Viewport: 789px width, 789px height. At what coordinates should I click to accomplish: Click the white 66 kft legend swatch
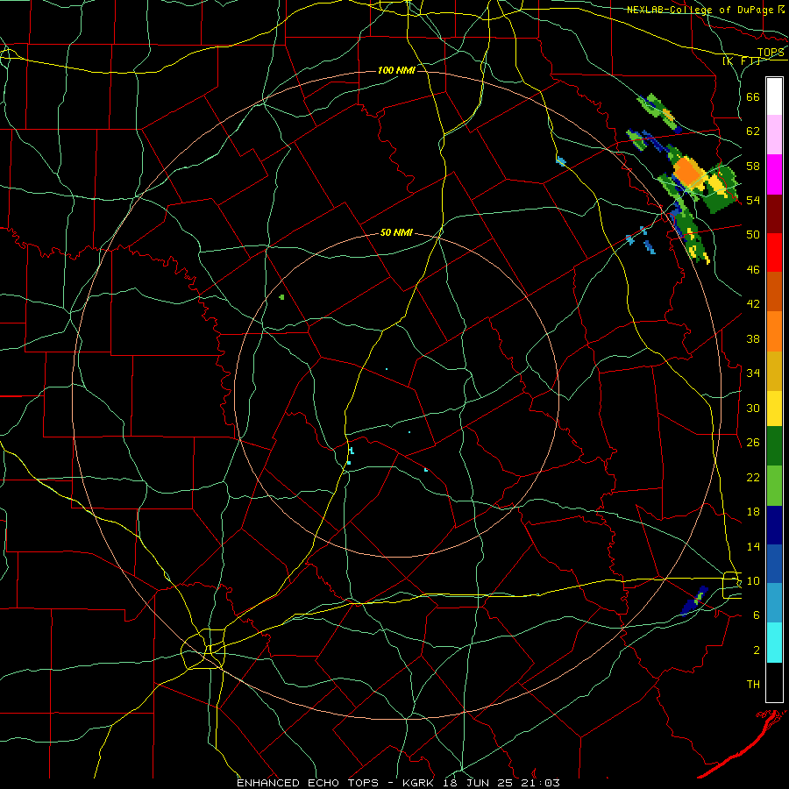(774, 96)
